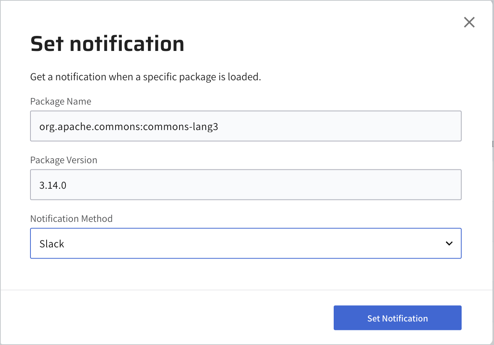
Task: Click the "Package Version" field label
Action: click(x=64, y=160)
